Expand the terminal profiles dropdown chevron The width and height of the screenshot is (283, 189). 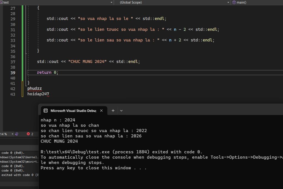(x=121, y=111)
